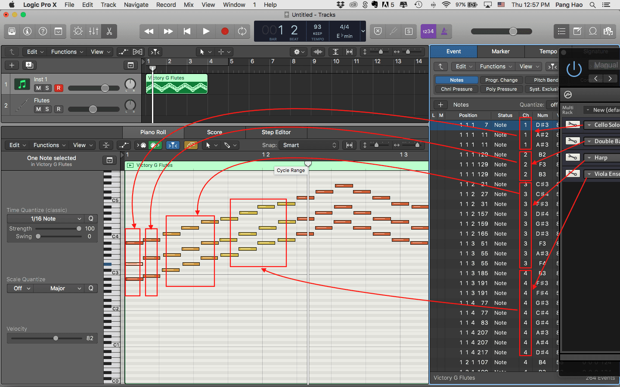This screenshot has width=620, height=387.
Task: Toggle Cycle mode in transport
Action: [x=242, y=31]
